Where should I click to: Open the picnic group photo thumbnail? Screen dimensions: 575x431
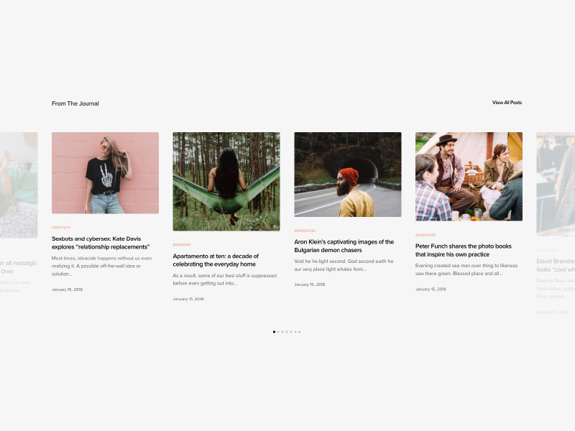pyautogui.click(x=469, y=176)
